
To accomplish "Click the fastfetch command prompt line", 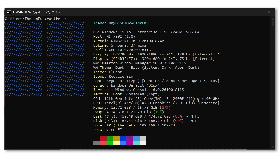I will click(x=36, y=19).
